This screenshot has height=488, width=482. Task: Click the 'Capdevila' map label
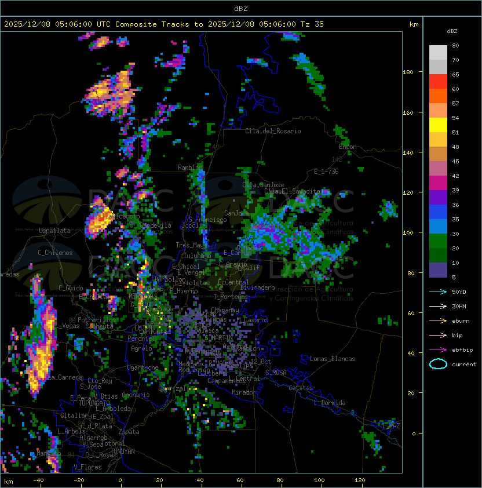click(x=156, y=225)
